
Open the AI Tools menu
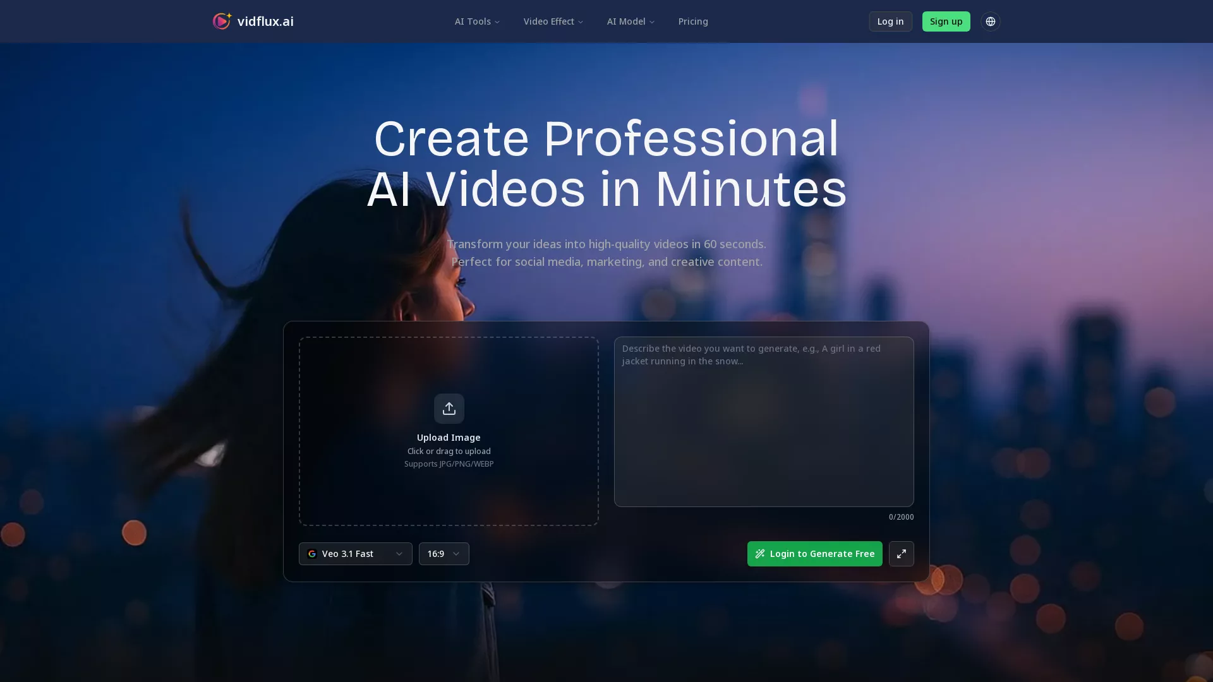(x=476, y=21)
